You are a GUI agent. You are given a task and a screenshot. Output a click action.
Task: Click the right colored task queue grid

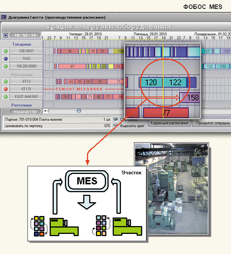pyautogui.click(x=101, y=225)
